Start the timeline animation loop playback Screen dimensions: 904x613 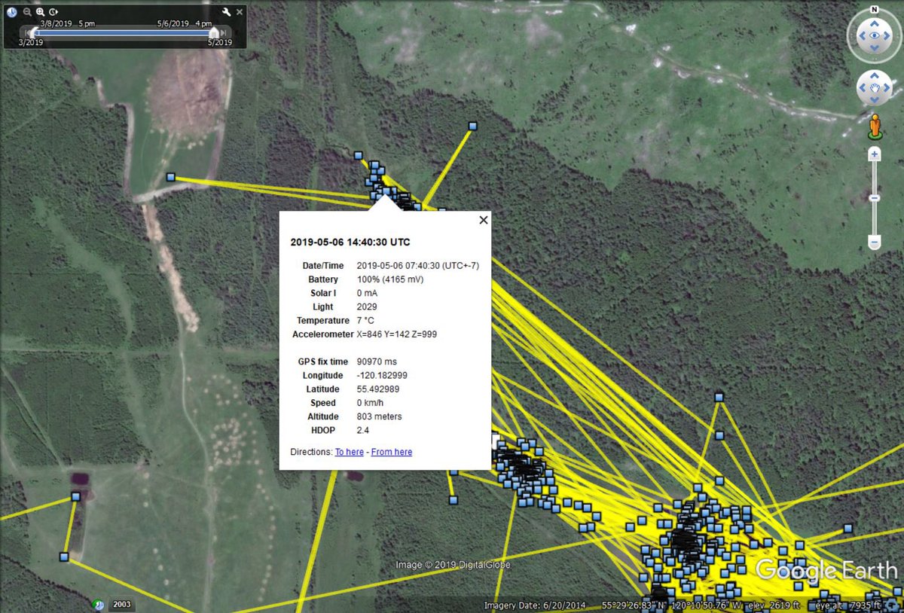[53, 12]
